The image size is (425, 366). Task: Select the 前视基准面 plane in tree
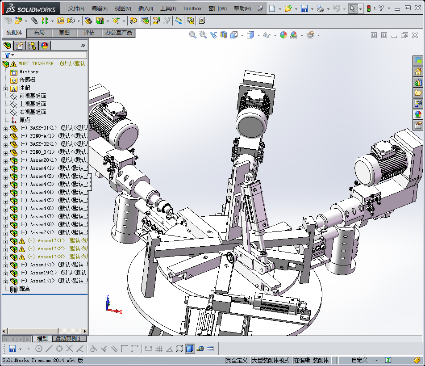pos(33,96)
